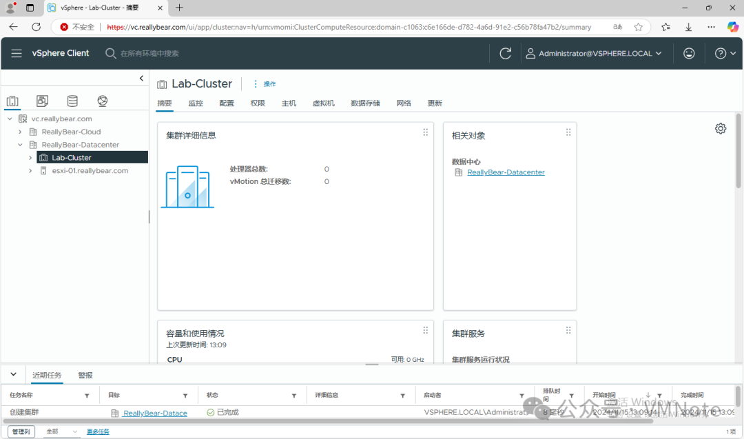Collapse the recent tasks bottom panel
This screenshot has width=744, height=439.
13,374
